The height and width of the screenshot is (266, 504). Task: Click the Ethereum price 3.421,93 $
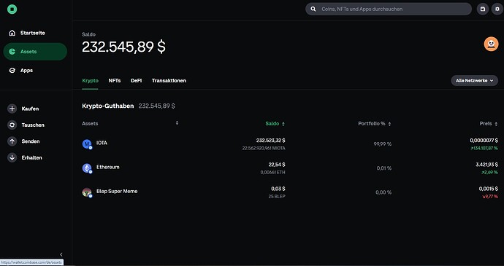[x=486, y=164]
